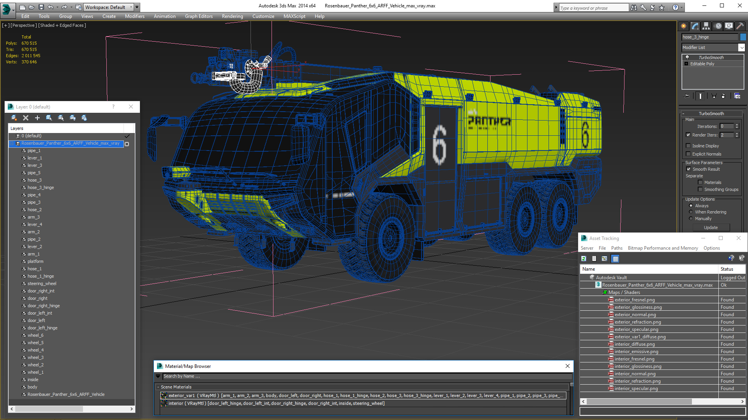Click the Pin Stack icon
Image resolution: width=748 pixels, height=420 pixels.
coord(687,96)
